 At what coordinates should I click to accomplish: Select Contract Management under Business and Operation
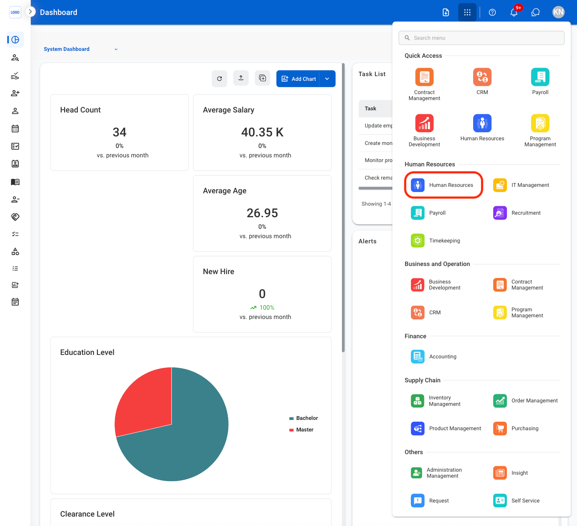coord(518,285)
